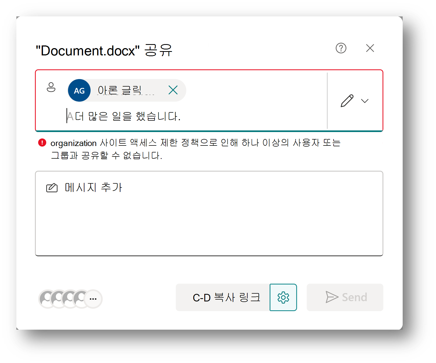Click the red error alert icon

[42, 143]
